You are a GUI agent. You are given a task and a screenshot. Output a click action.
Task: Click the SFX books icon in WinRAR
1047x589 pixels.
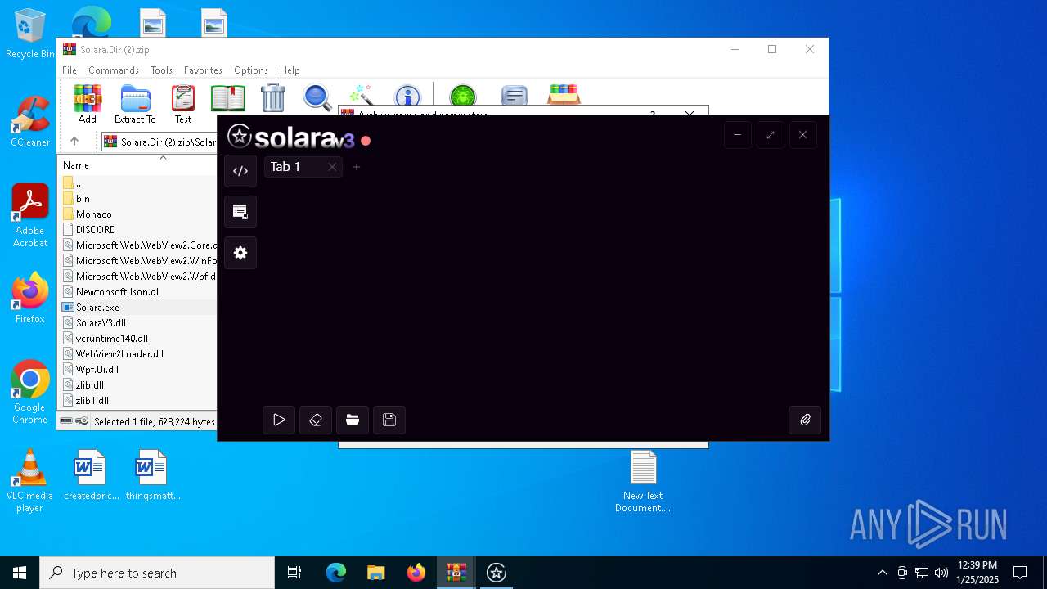[564, 94]
